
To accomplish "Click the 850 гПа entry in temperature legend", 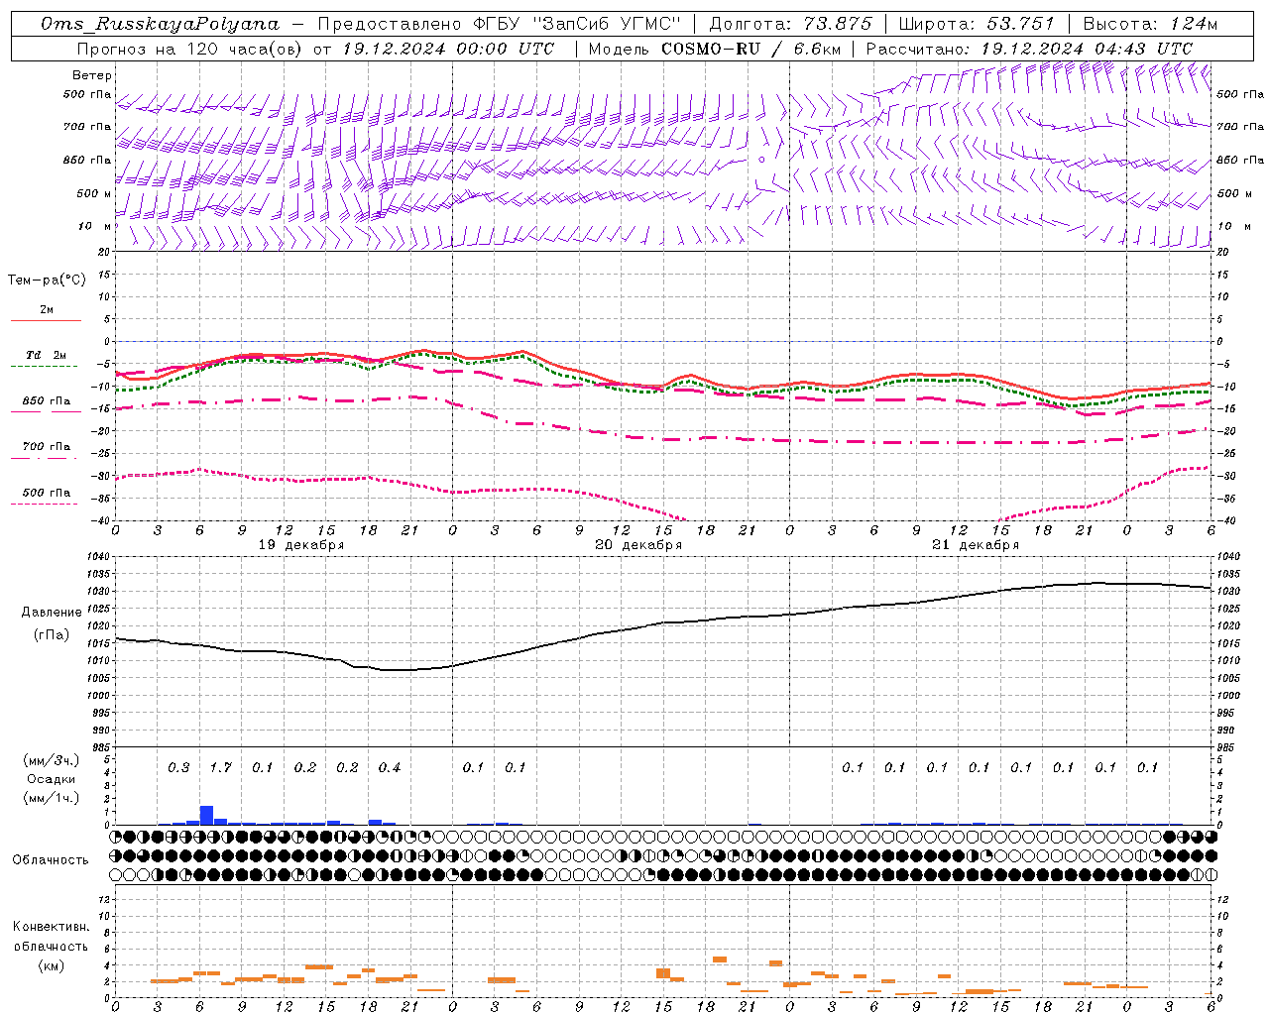I will [x=47, y=401].
